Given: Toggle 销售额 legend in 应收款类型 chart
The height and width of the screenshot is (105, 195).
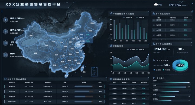Looking at the screenshot, I should click(140, 50).
